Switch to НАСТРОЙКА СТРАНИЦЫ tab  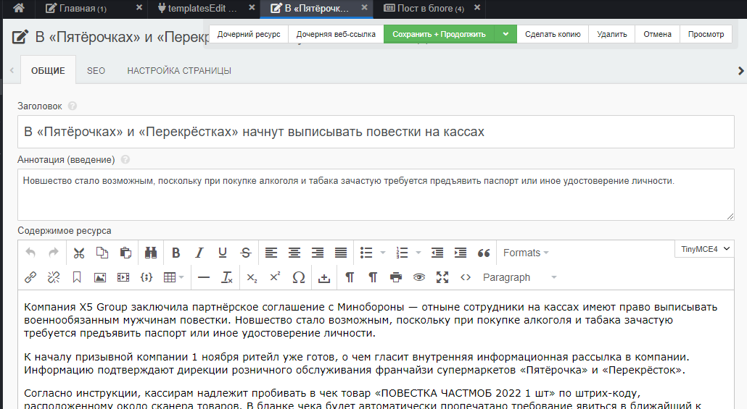(179, 71)
